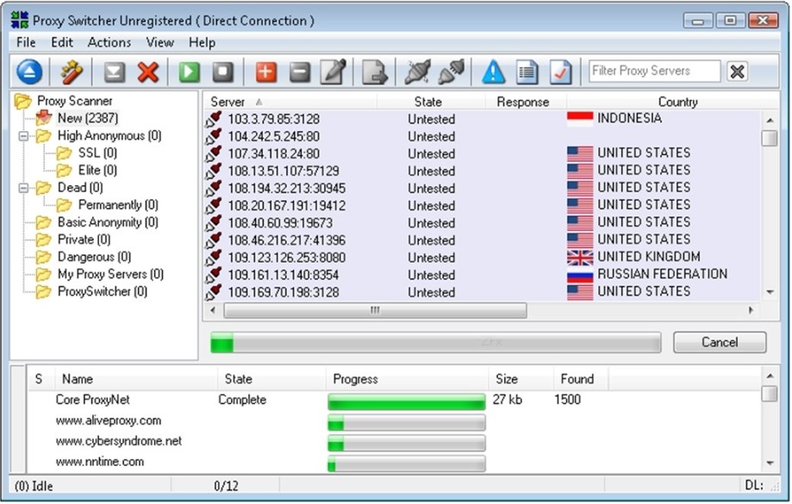Sort list by Server column header
This screenshot has width=792, height=504.
point(228,102)
